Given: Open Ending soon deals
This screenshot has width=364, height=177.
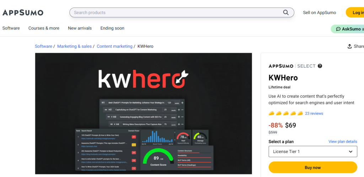Looking at the screenshot, I should (112, 28).
